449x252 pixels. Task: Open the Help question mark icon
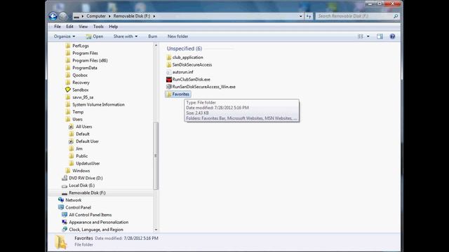click(x=392, y=36)
